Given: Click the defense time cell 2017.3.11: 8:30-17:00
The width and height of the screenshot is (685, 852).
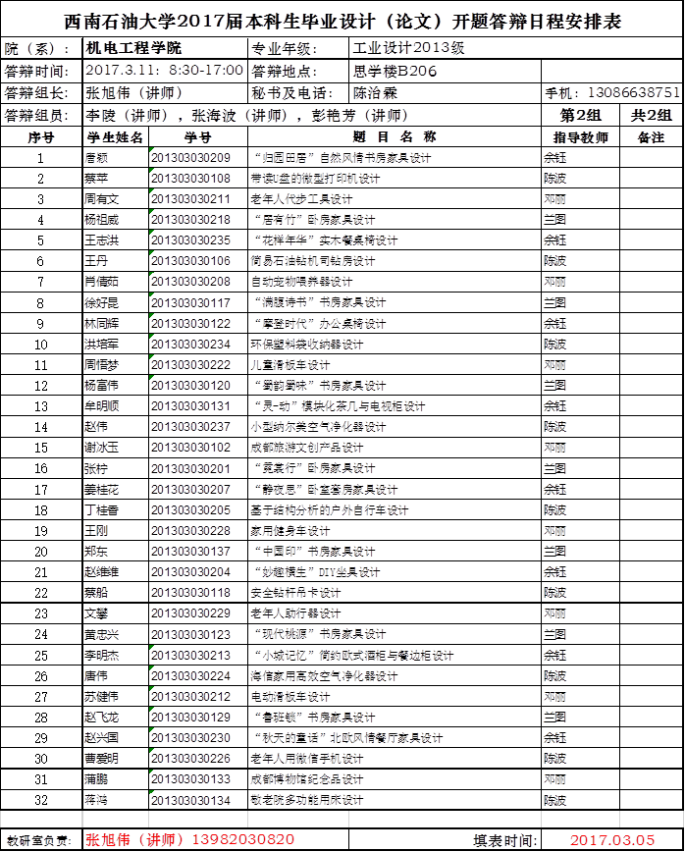Looking at the screenshot, I should [165, 71].
